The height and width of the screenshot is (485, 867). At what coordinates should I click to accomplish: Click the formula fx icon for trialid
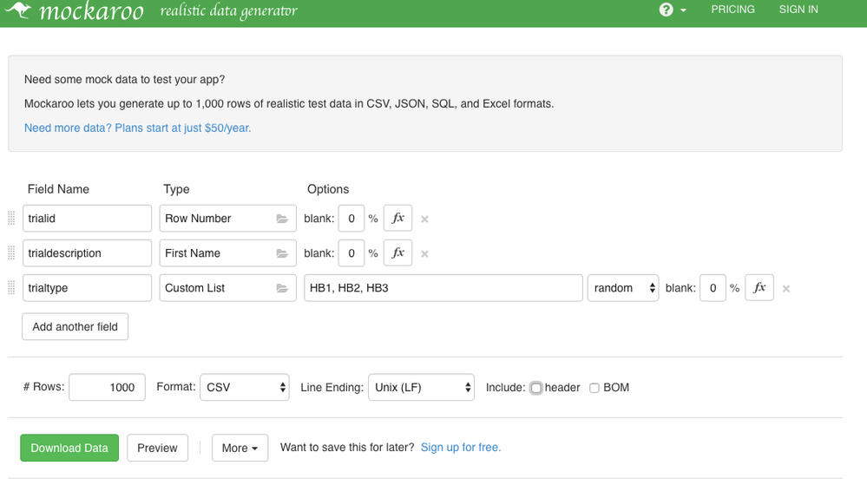coord(397,219)
